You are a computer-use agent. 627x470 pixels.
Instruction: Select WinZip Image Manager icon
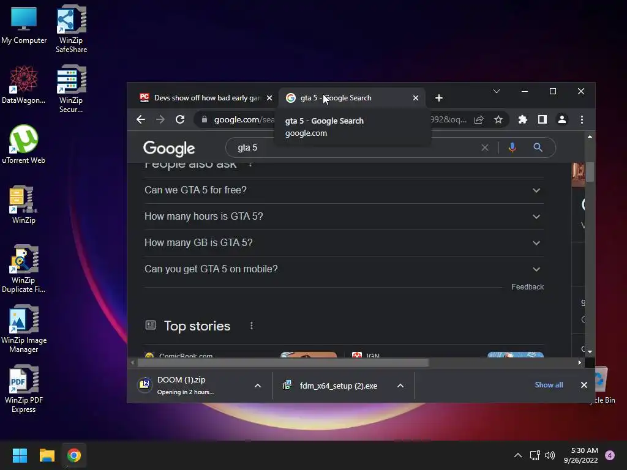(24, 329)
